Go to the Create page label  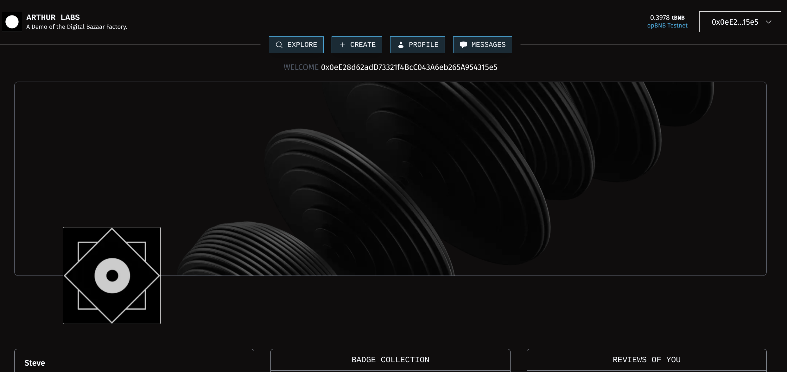pyautogui.click(x=363, y=45)
